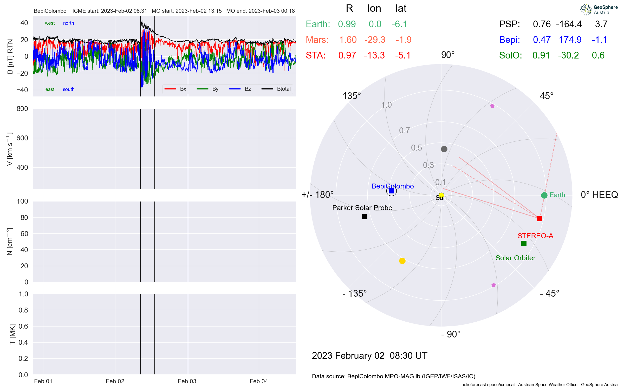Click the lower pink pentagon marker
624x390 pixels.
coord(494,285)
